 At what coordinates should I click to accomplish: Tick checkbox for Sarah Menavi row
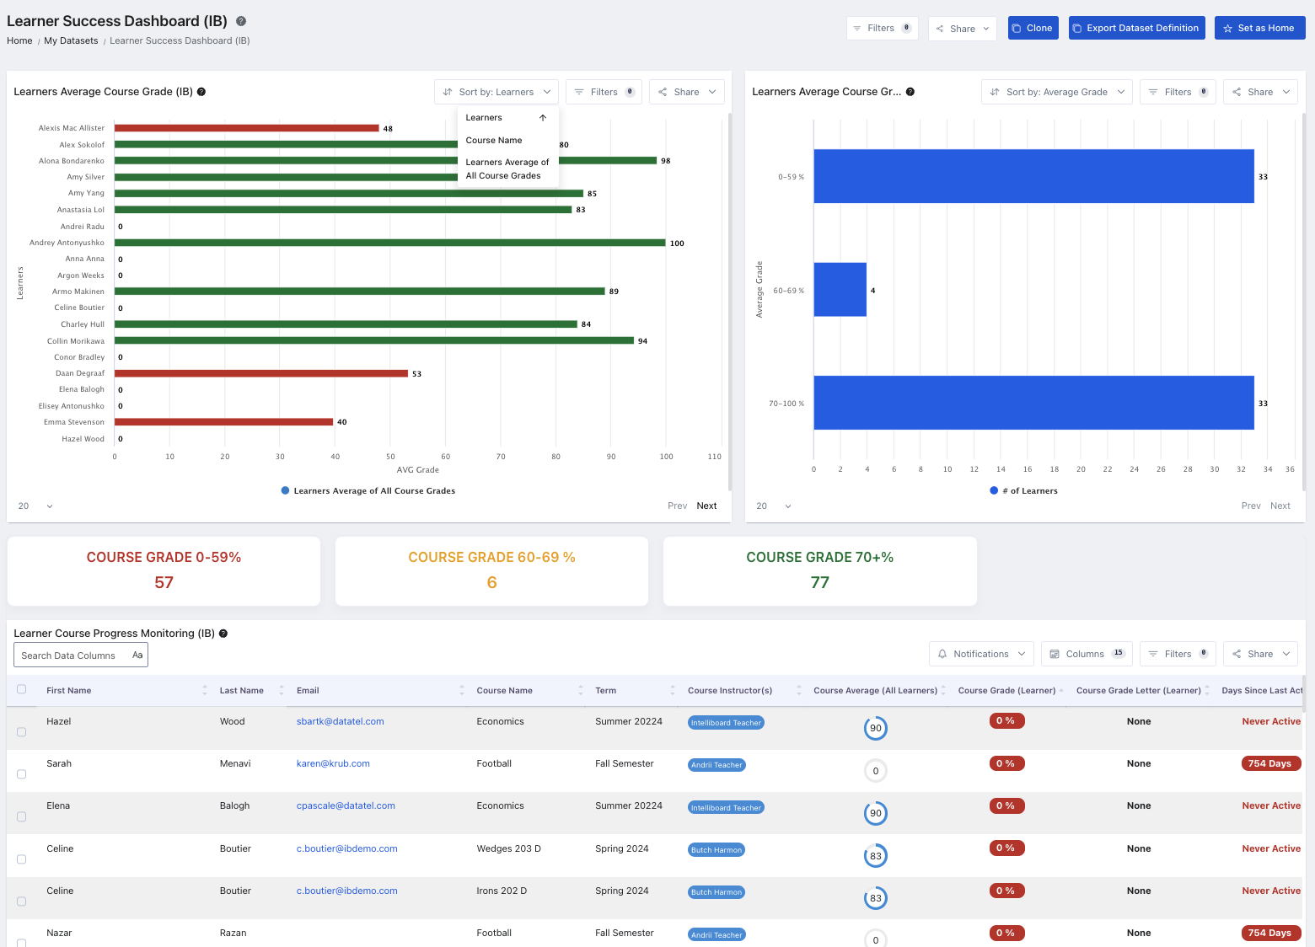coord(22,774)
